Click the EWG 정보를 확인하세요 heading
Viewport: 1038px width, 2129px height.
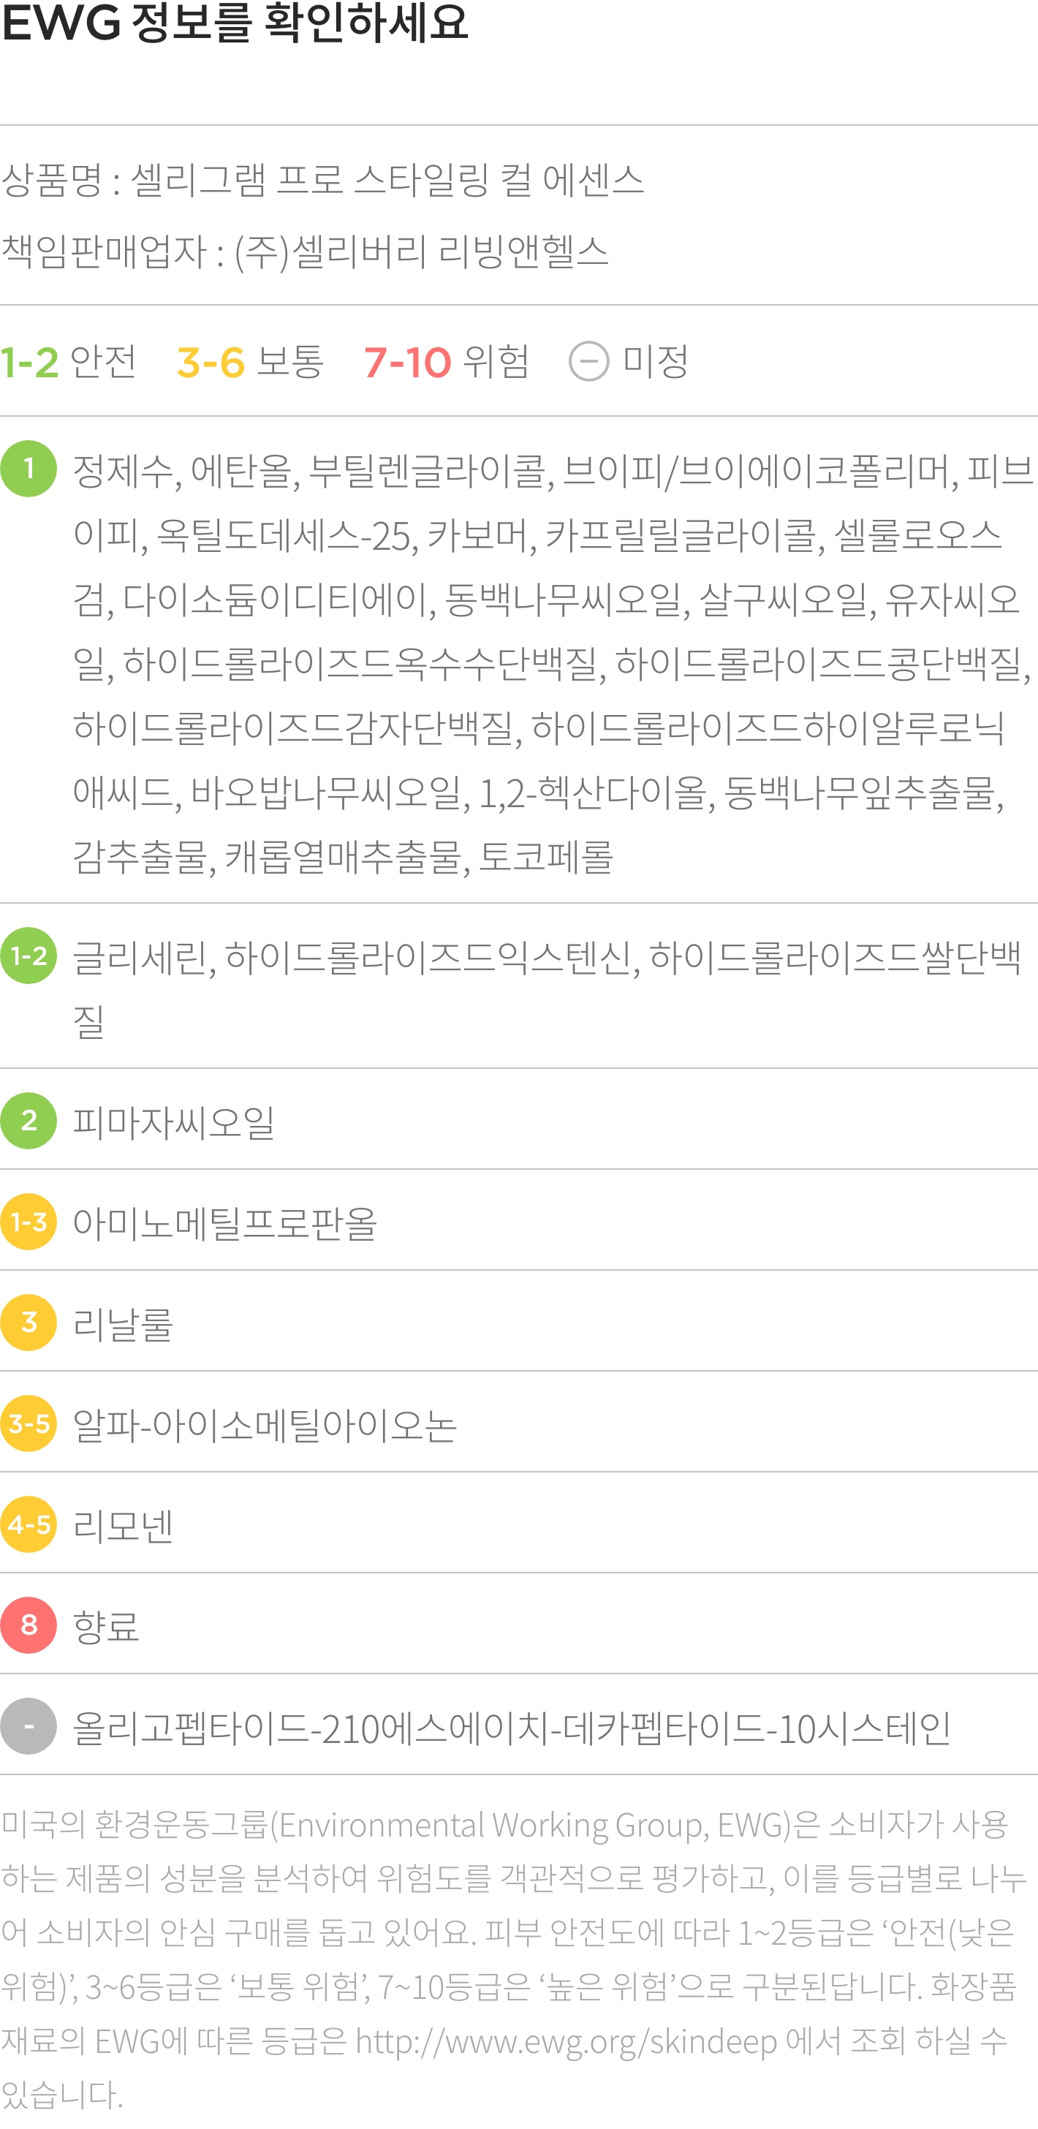coord(235,23)
